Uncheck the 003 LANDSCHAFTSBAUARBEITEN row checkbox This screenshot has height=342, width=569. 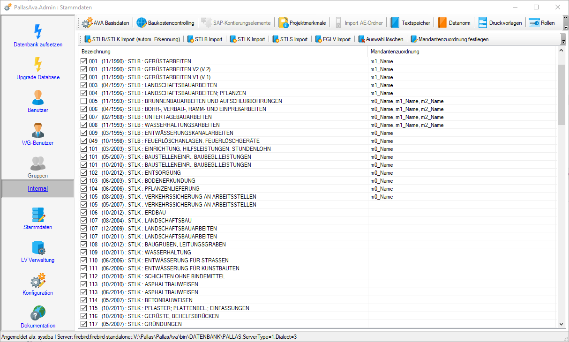pyautogui.click(x=84, y=85)
